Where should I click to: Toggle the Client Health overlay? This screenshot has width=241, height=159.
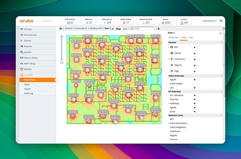click(x=176, y=84)
